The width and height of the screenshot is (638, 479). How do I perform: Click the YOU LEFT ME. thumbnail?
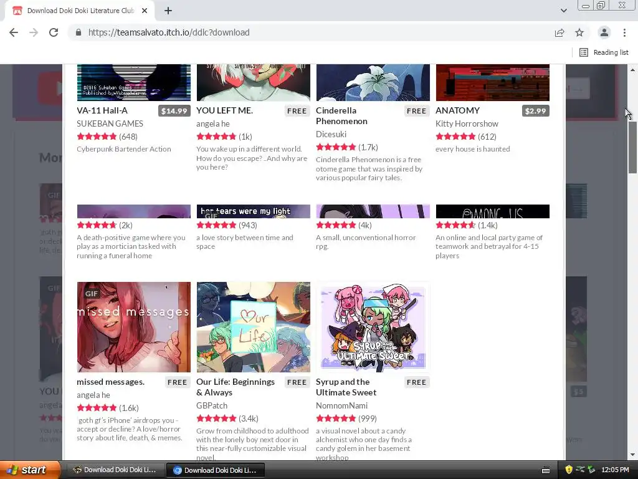[253, 82]
